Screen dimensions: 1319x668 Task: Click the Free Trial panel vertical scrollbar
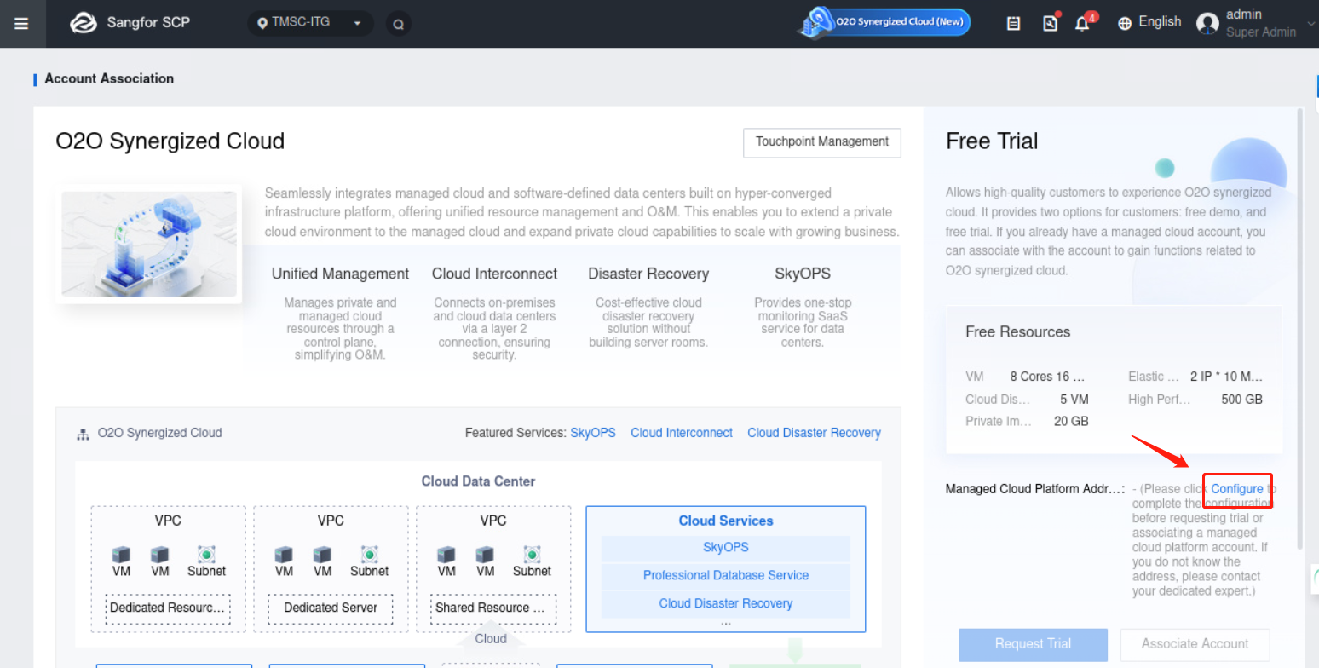click(1299, 328)
